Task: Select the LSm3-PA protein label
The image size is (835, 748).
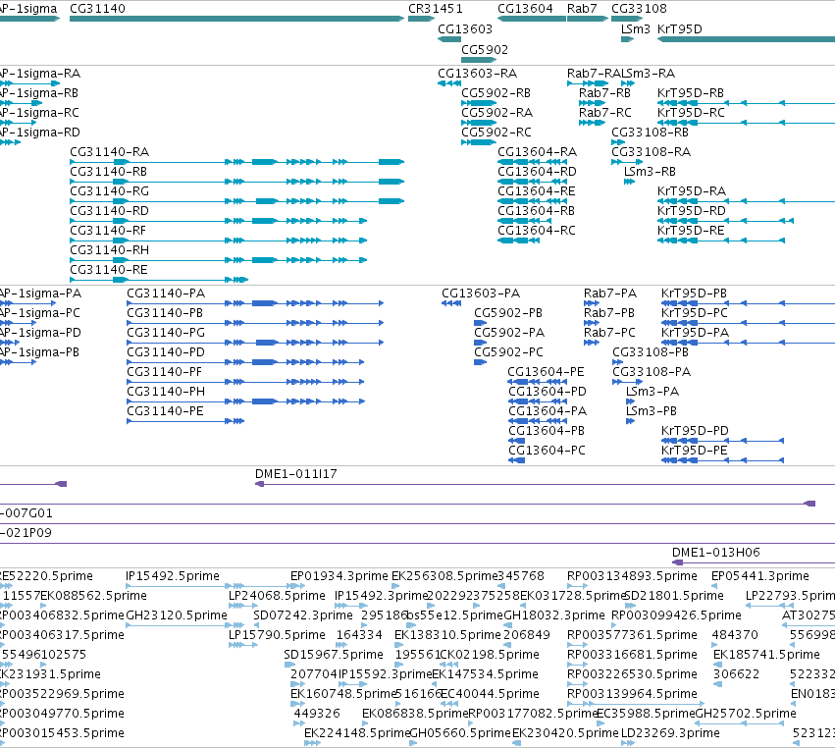Action: [x=652, y=392]
